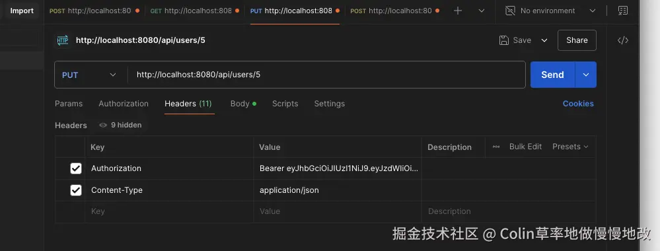This screenshot has height=251, width=660.
Task: Click the HTTP request icon beside the title
Action: (63, 40)
